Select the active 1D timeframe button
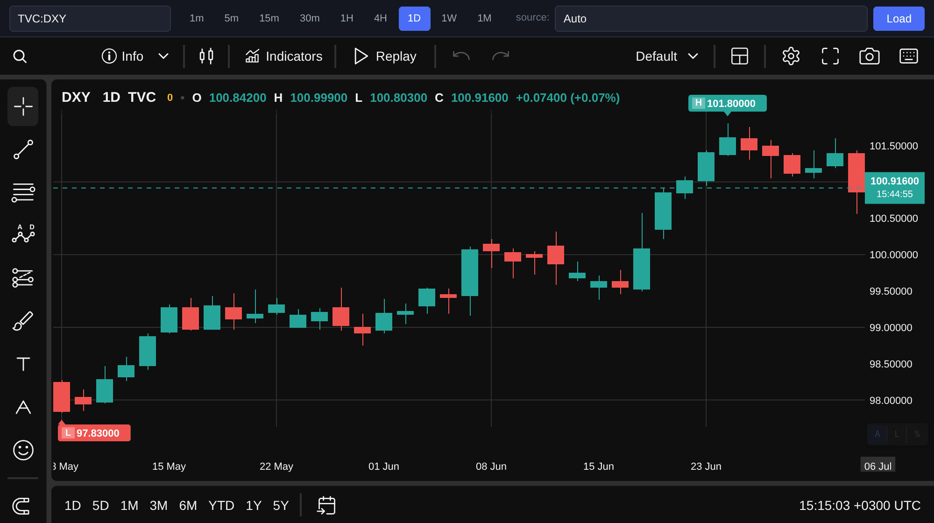The image size is (934, 523). click(x=414, y=19)
